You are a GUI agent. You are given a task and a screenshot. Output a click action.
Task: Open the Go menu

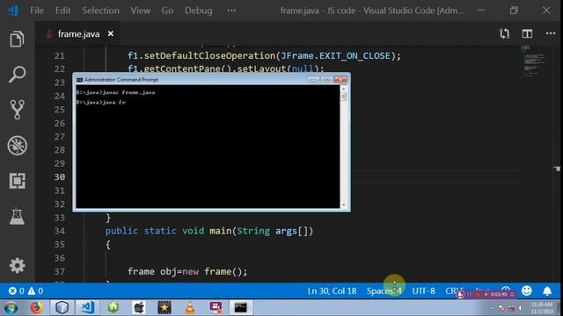coord(167,11)
